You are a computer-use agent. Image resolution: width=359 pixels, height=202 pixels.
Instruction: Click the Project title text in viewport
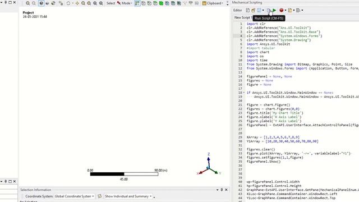(x=28, y=13)
